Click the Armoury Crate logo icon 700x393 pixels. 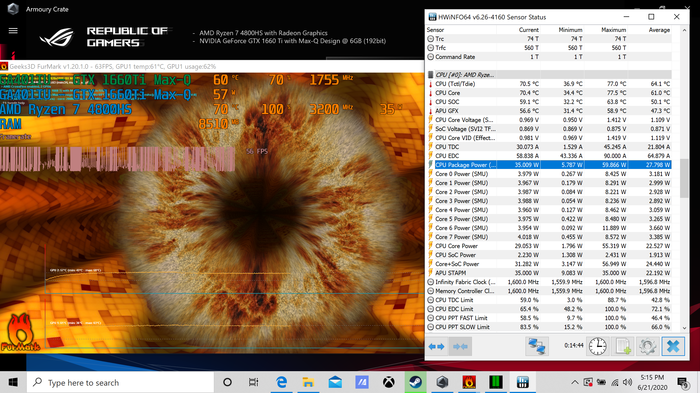click(13, 9)
